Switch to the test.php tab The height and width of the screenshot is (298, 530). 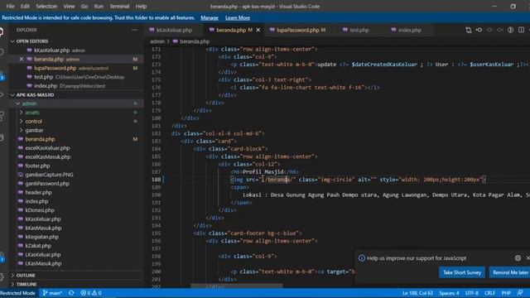[359, 30]
